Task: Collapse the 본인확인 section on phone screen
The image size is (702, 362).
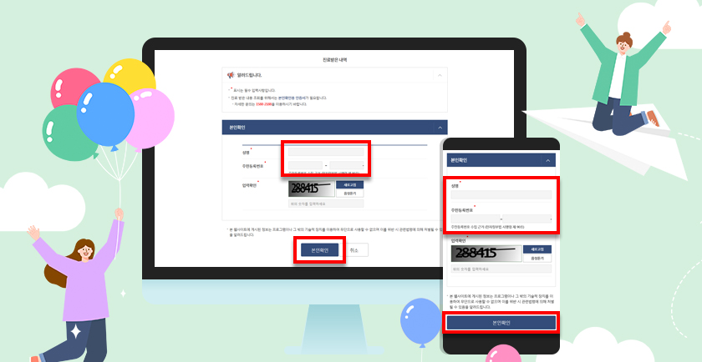Action: tap(548, 160)
